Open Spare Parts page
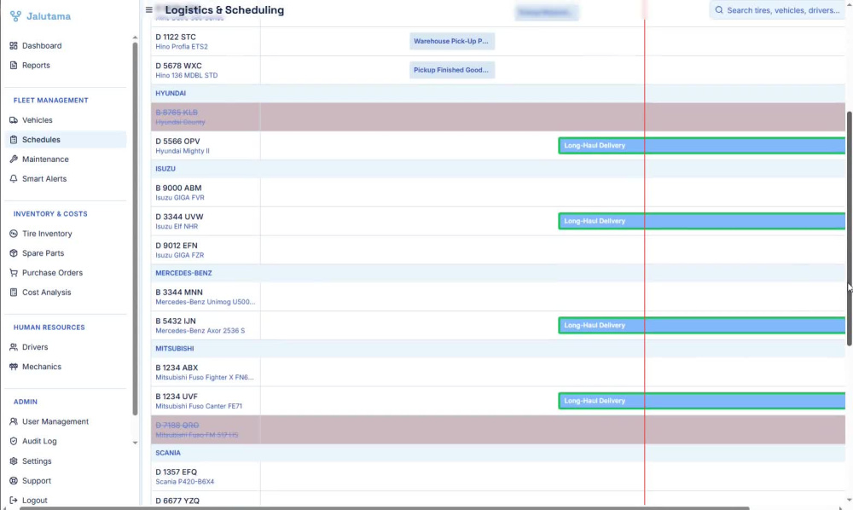Screen dimensions: 853x510 coord(66,253)
